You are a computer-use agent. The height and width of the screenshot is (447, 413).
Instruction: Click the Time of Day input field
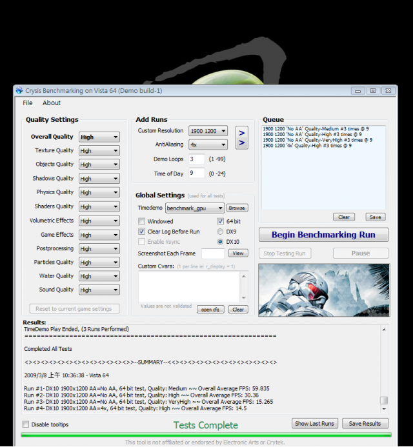[197, 173]
